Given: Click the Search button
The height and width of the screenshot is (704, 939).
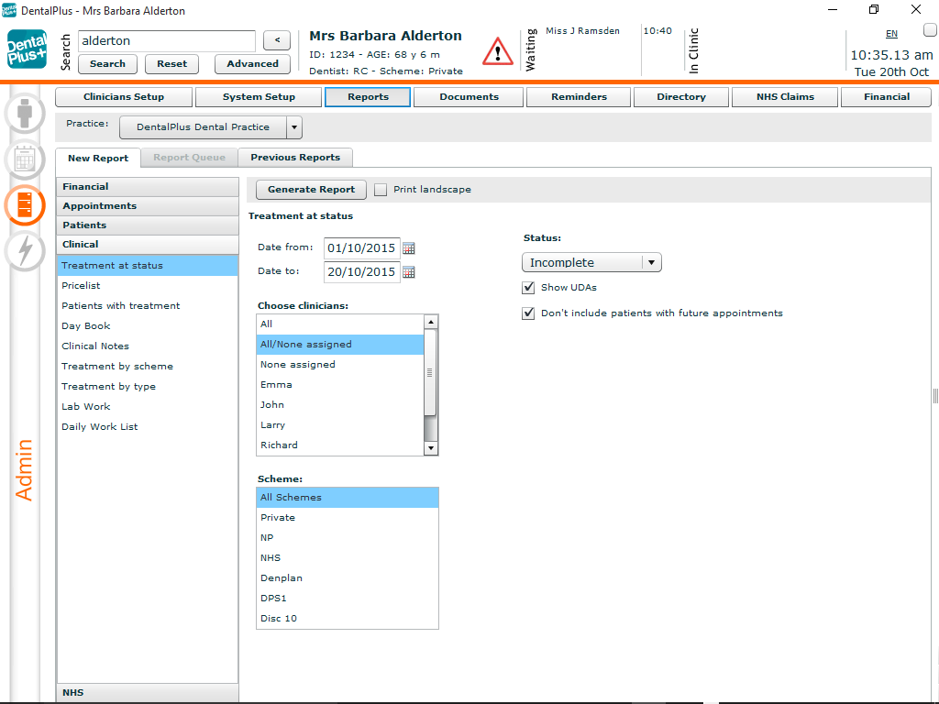Looking at the screenshot, I should (x=108, y=64).
